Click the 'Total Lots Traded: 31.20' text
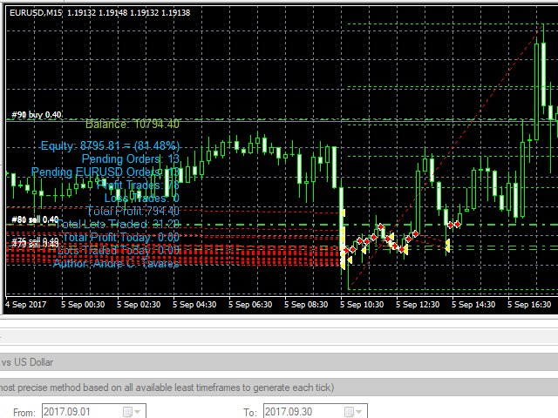558x418 pixels. 118,225
